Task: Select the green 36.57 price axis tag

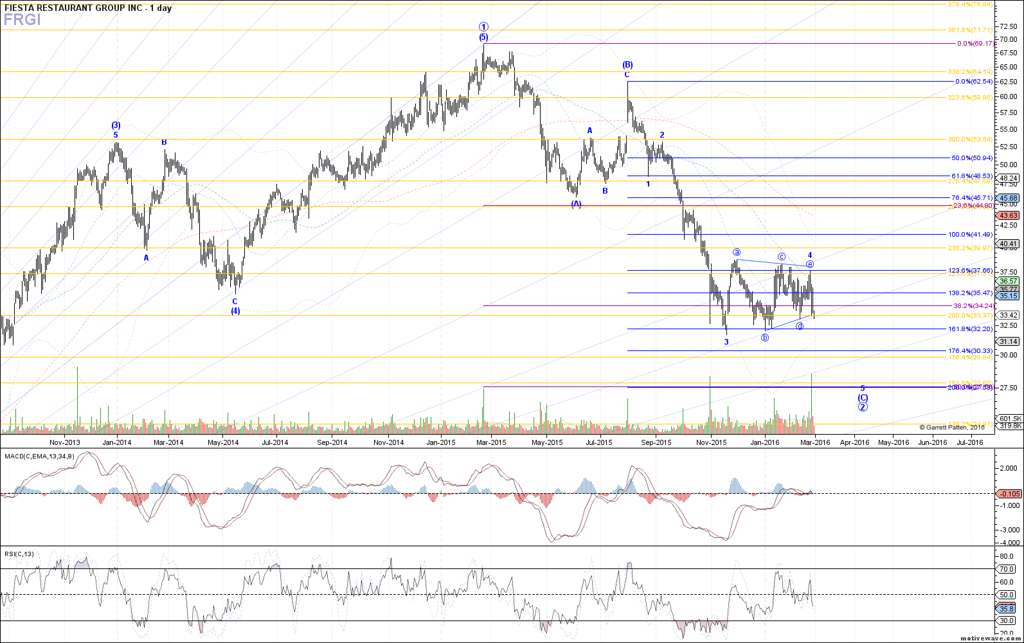Action: pos(1008,281)
